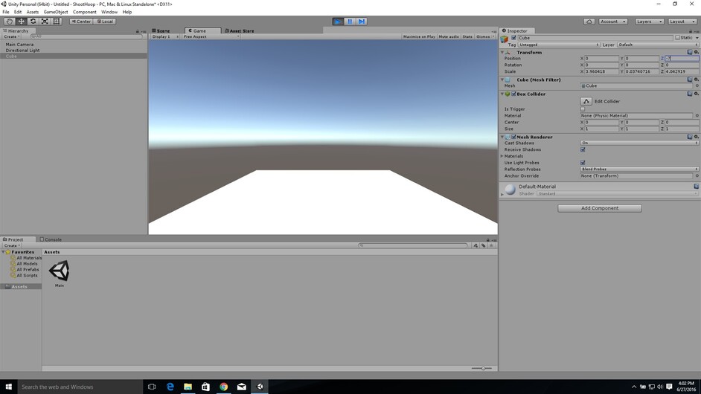Open Cube Mesh Filter gear settings
This screenshot has width=701, height=394.
(x=696, y=80)
